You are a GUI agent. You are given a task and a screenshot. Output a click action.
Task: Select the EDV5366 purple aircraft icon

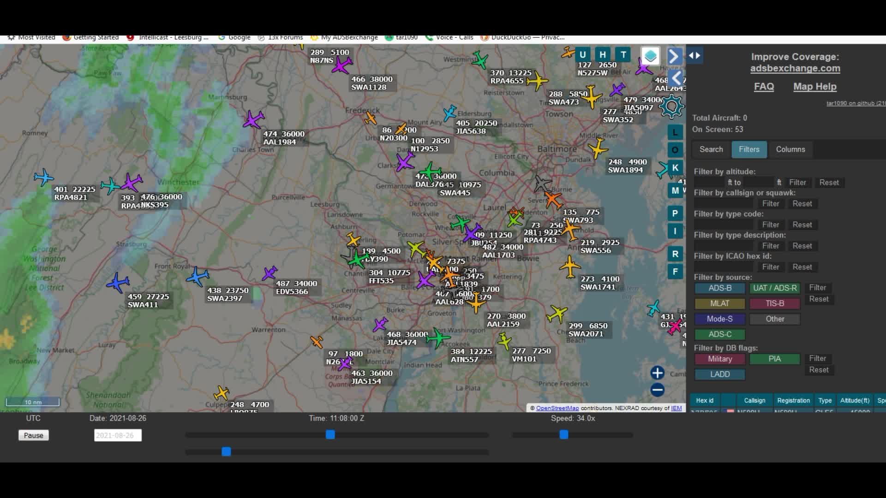(x=270, y=273)
